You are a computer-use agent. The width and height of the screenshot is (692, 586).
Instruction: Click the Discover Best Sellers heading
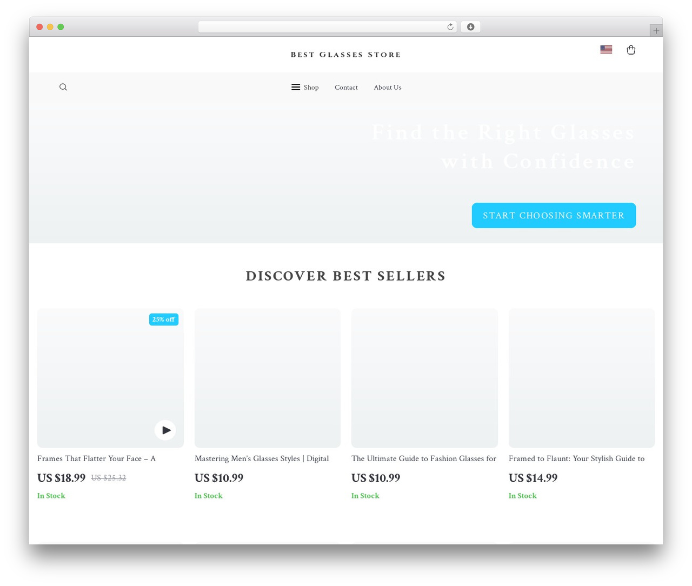346,276
